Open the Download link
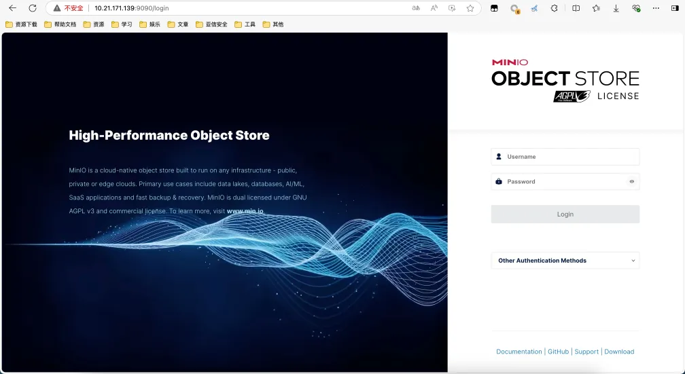The width and height of the screenshot is (685, 374). pyautogui.click(x=619, y=352)
